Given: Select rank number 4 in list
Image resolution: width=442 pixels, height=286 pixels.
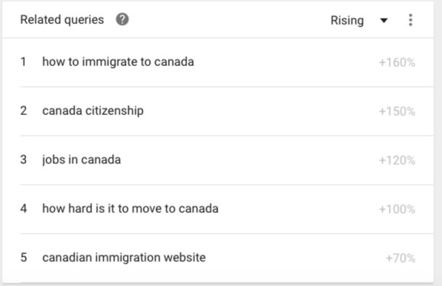Looking at the screenshot, I should click(x=24, y=209).
